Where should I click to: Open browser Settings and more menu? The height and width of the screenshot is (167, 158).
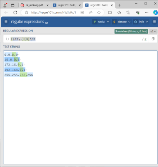point(147,13)
